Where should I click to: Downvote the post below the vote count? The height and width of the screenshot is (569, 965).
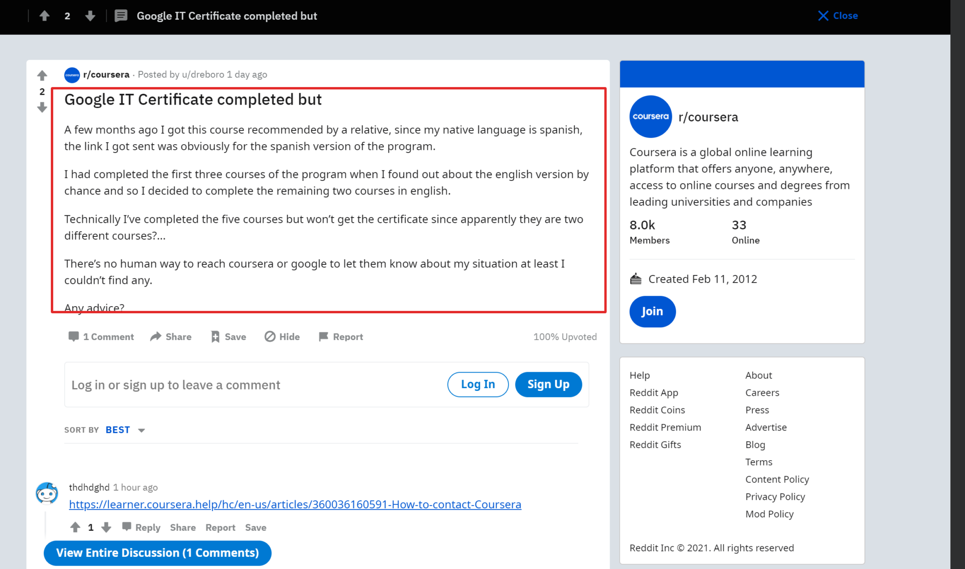tap(42, 107)
